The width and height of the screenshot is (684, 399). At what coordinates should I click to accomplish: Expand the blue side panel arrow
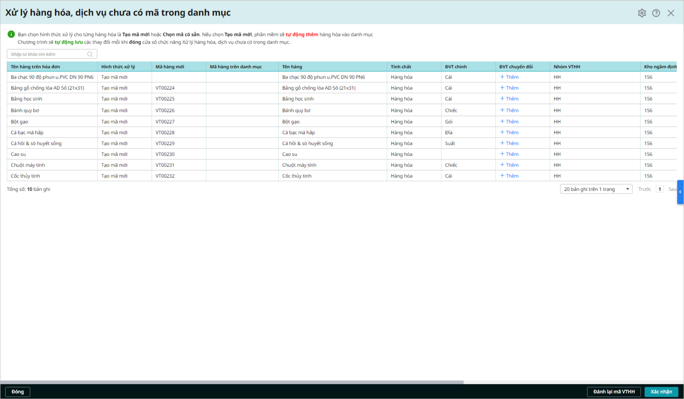pos(680,192)
